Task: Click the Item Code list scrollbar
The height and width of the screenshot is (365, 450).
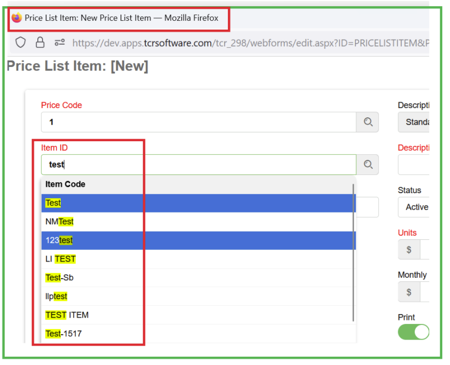Action: [x=353, y=253]
